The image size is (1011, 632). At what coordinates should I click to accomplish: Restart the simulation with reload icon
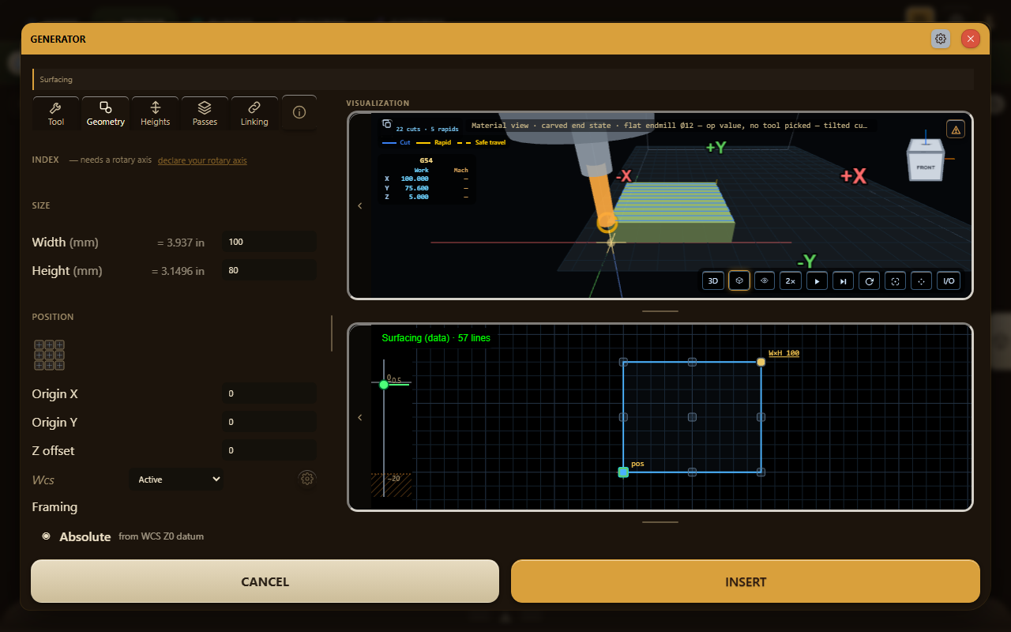pos(869,280)
